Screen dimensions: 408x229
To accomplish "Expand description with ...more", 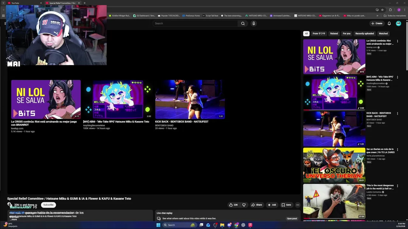I will (x=13, y=219).
